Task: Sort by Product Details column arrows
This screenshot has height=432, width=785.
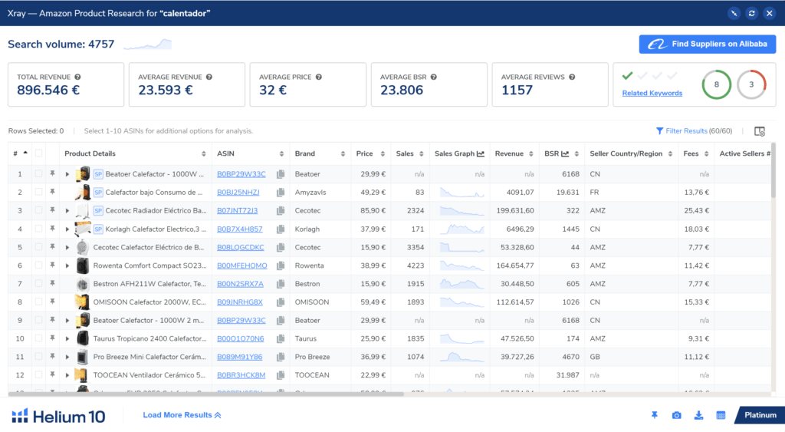Action: 204,154
